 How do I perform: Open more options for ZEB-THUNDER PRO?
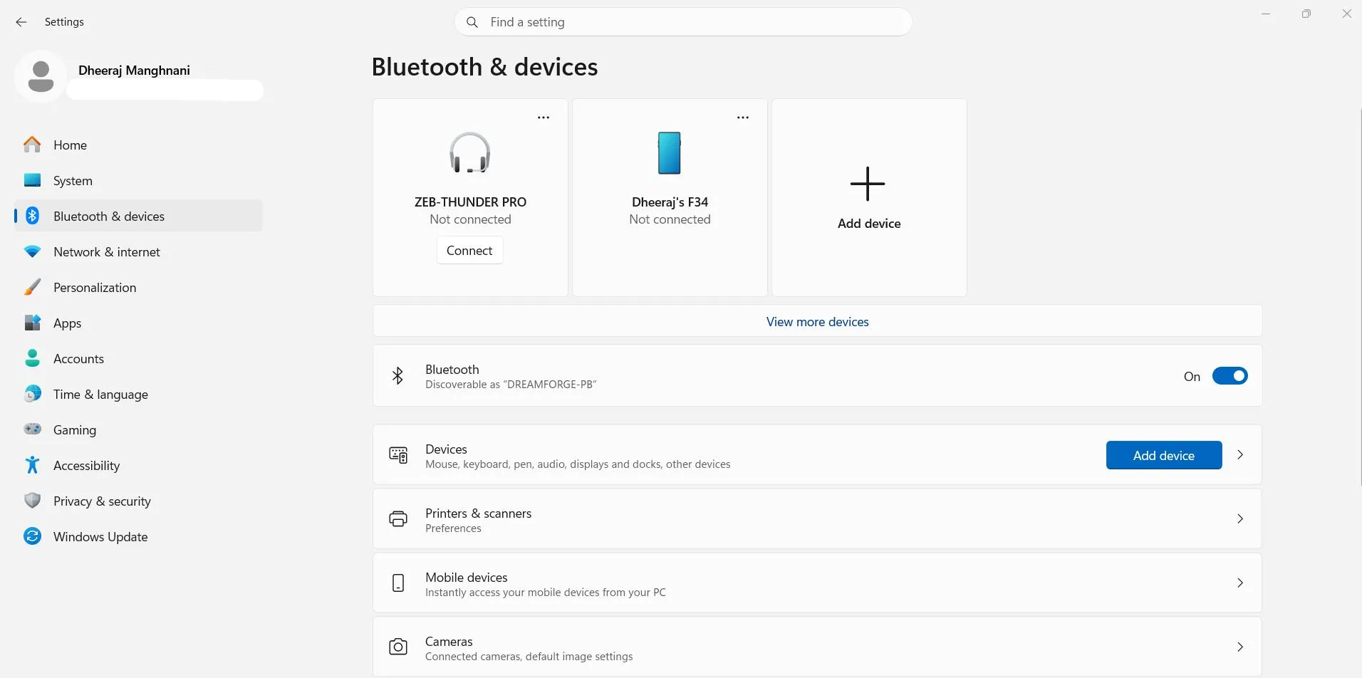pos(544,118)
